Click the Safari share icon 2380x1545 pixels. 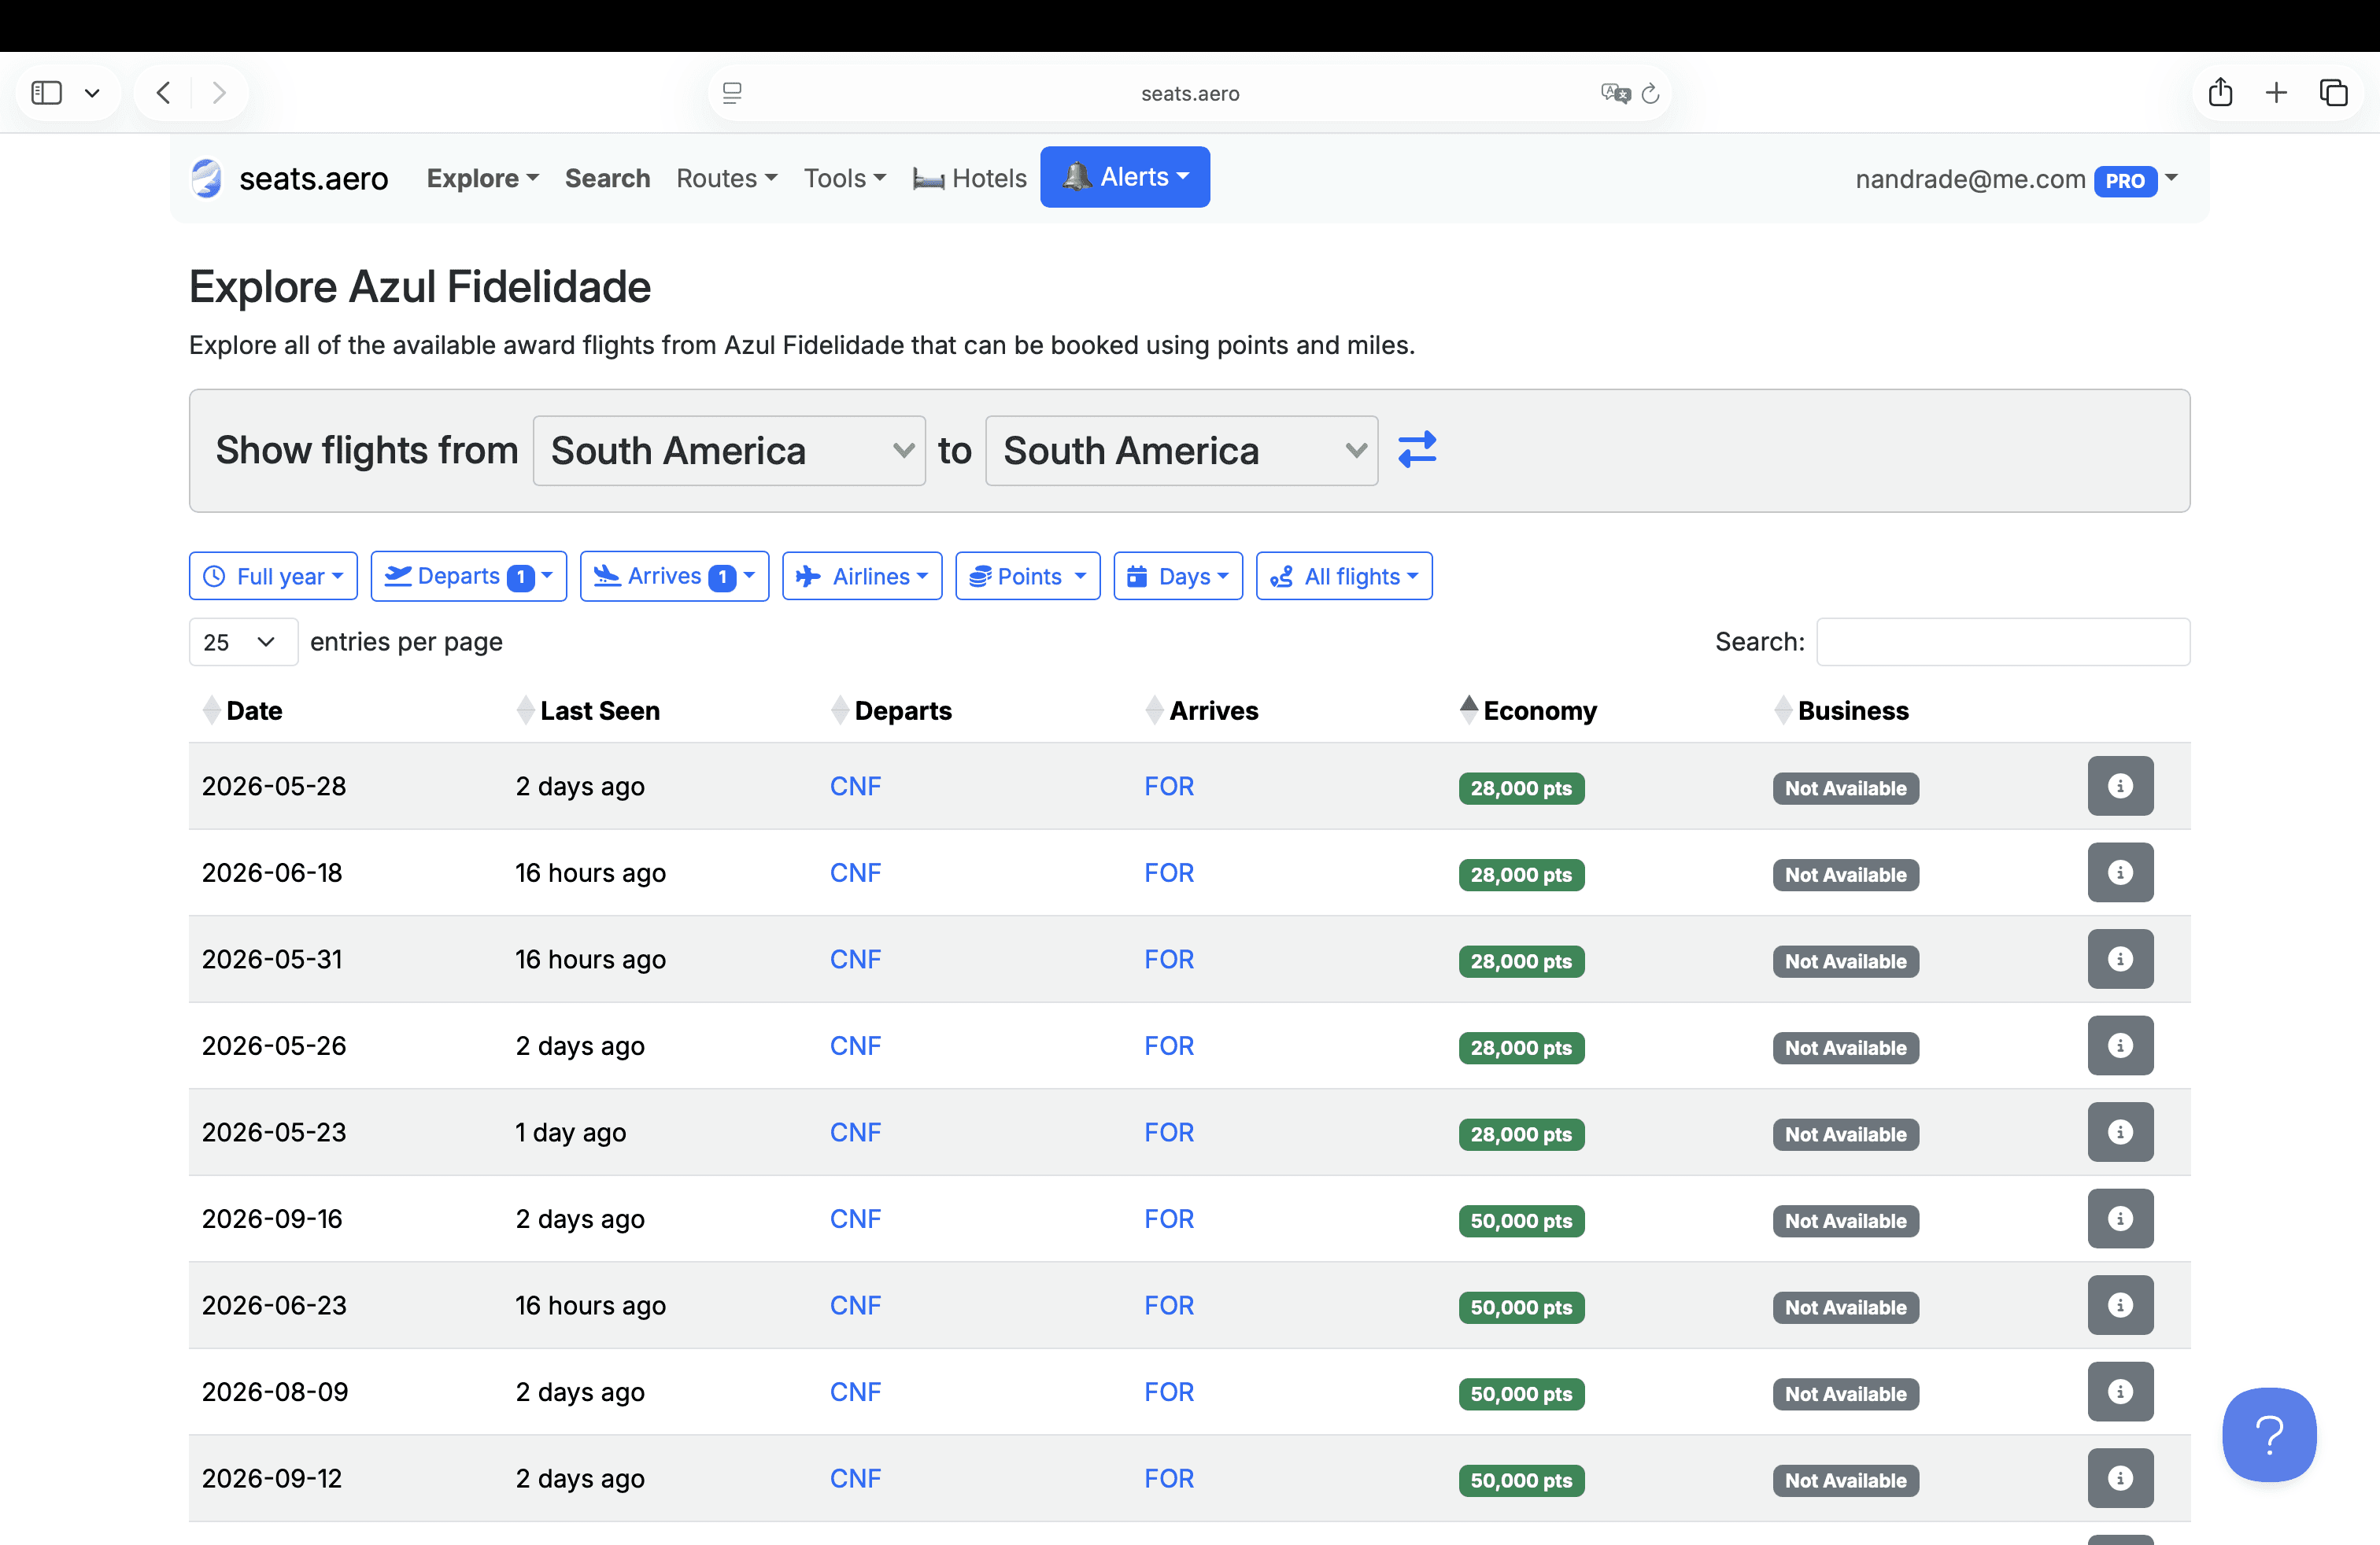(x=2220, y=93)
